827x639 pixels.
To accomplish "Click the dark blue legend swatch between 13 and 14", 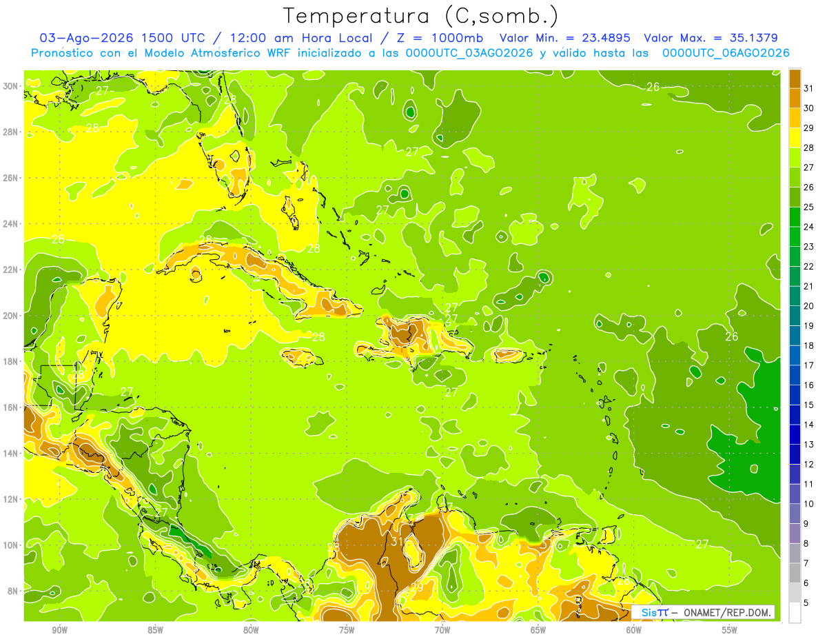I will (795, 434).
